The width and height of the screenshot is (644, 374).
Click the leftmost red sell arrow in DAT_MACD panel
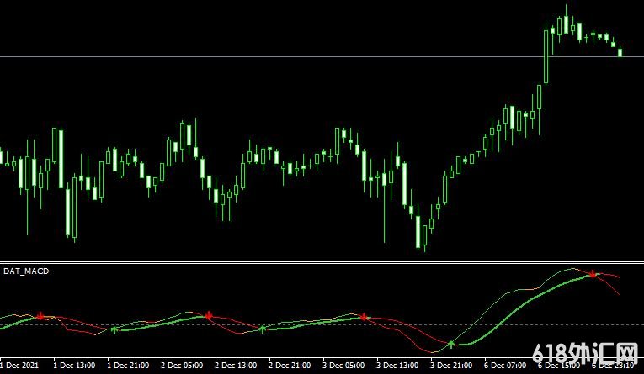(40, 316)
